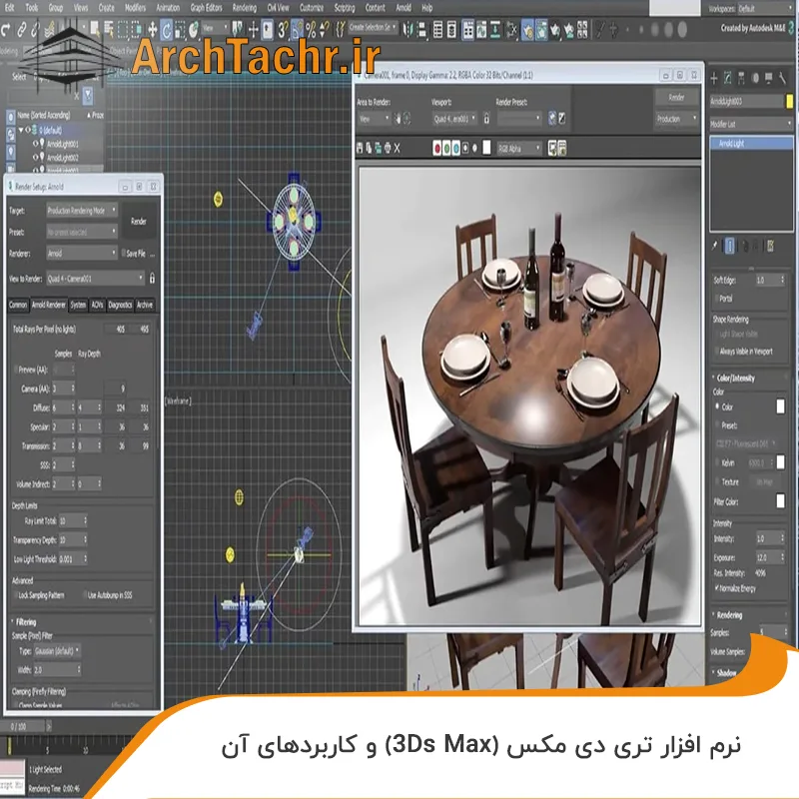Open the Customize menu
Image resolution: width=799 pixels, height=799 pixels.
pos(312,8)
